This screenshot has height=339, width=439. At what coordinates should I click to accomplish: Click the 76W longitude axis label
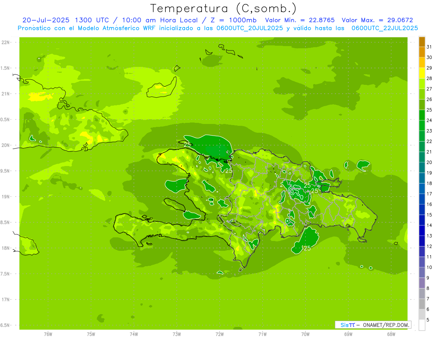(x=48, y=334)
